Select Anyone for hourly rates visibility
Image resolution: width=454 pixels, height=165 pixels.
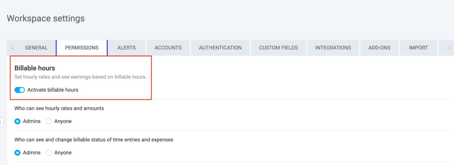[49, 121]
